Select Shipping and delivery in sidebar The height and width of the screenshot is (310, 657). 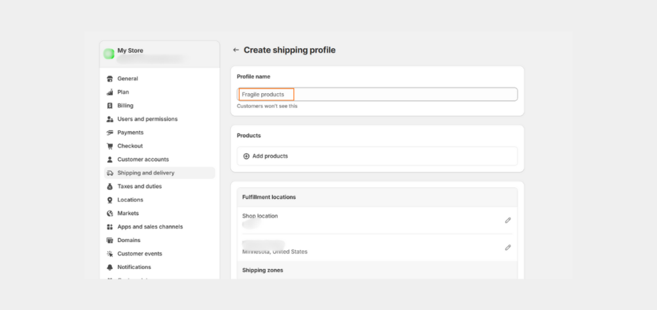click(160, 173)
